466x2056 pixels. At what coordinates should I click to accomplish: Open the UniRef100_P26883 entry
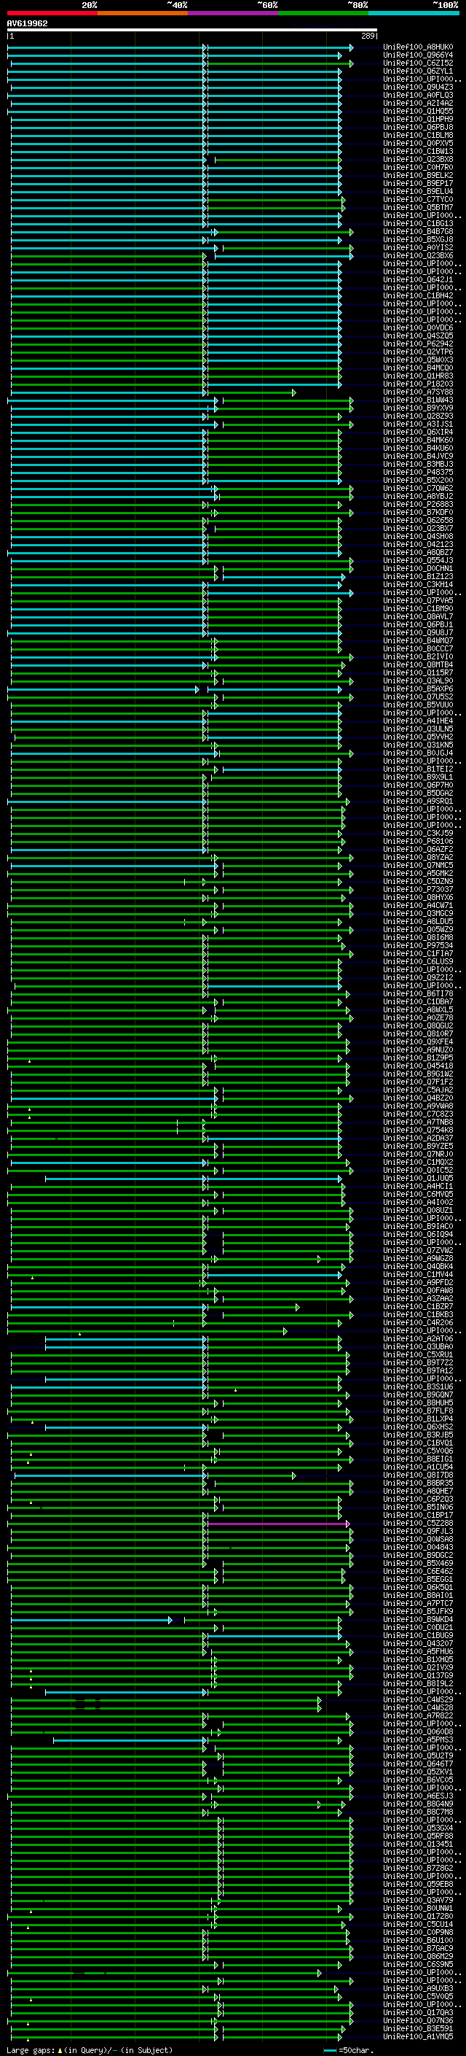418,505
